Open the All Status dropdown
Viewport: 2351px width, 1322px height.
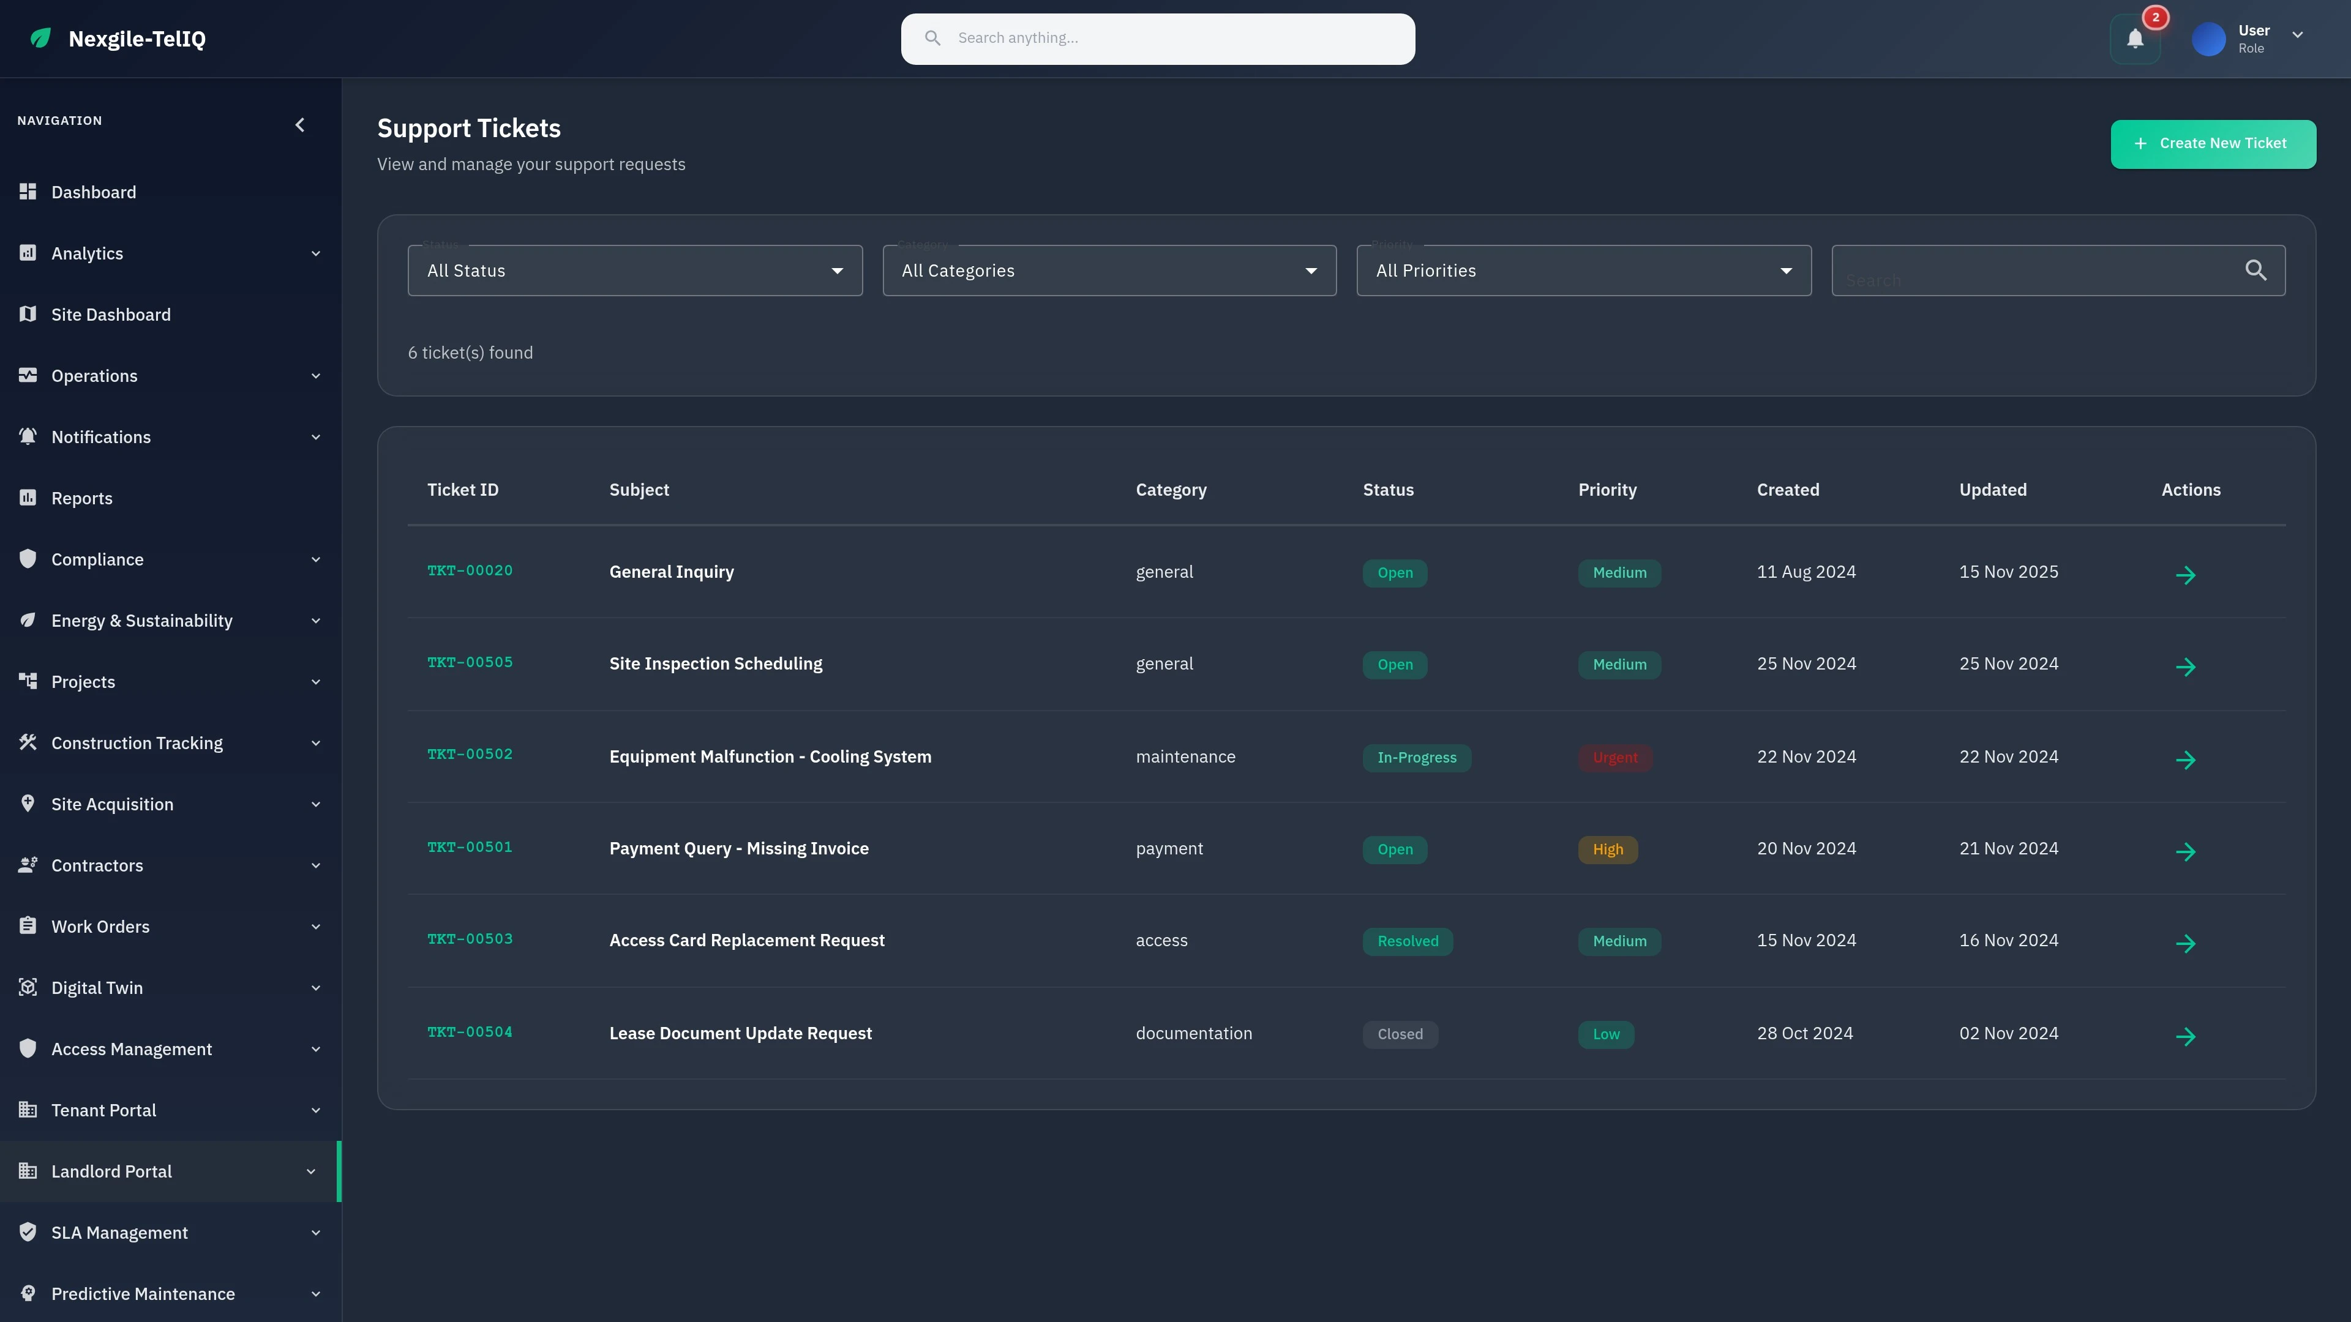pyautogui.click(x=634, y=270)
